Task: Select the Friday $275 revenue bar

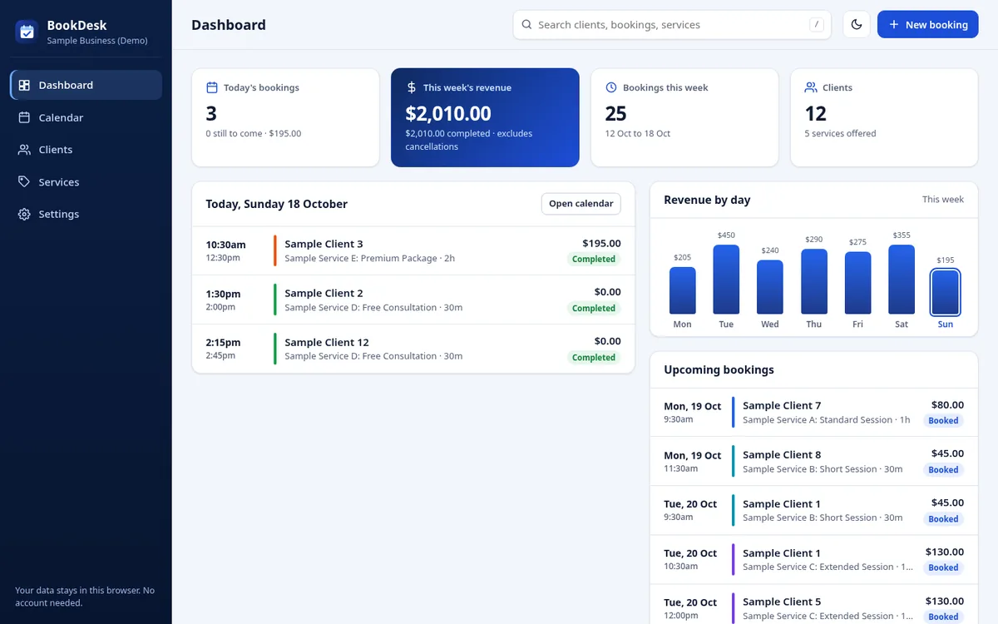Action: click(x=858, y=283)
